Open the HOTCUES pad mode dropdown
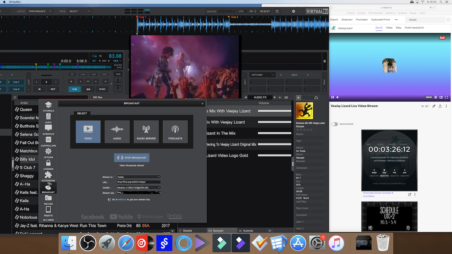Viewport: 452px width, 254px height. click(262, 75)
